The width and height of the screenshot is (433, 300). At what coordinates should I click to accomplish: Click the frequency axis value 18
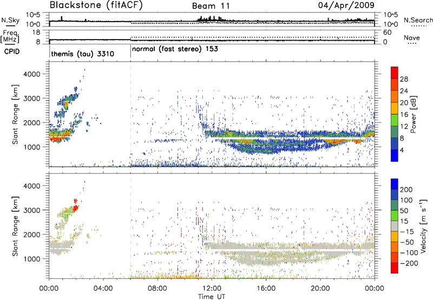(x=36, y=32)
